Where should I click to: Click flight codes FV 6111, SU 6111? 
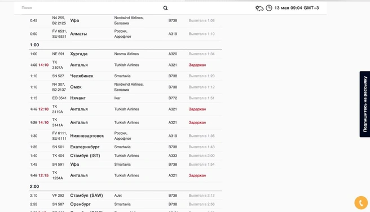pyautogui.click(x=59, y=136)
